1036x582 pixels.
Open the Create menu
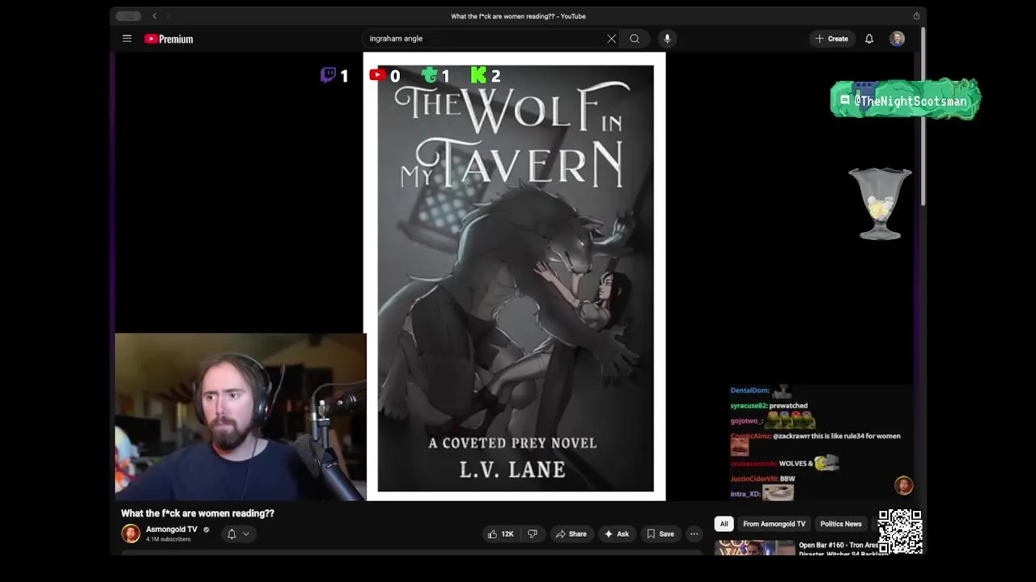832,39
